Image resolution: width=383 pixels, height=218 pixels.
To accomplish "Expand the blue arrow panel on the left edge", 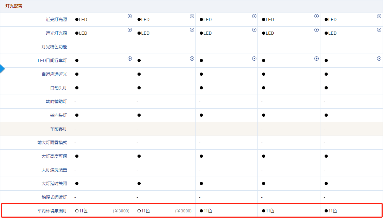I will pyautogui.click(x=2, y=68).
